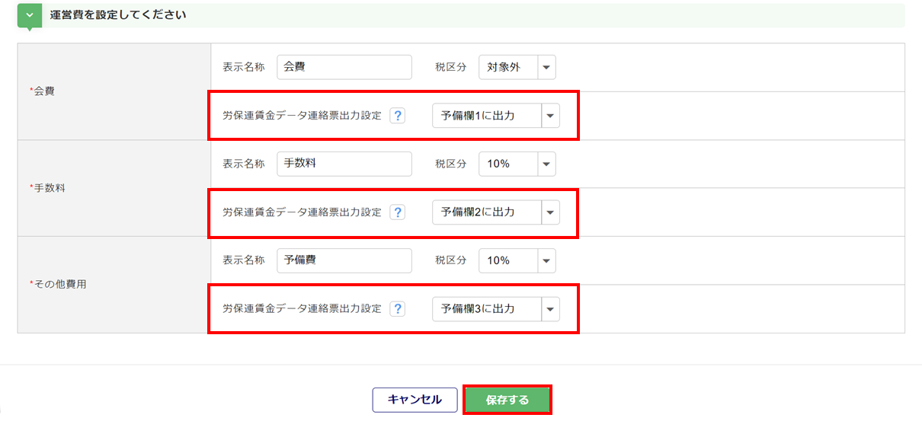922x421 pixels.
Task: Click 労保連賃金データ連絡票出力設定 label in 手数料 row
Action: coord(302,212)
